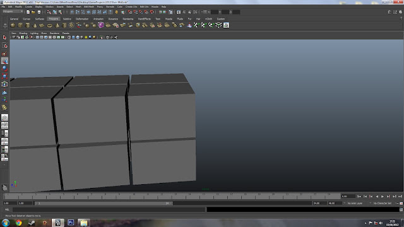Create a polygon cylinder from shelf
This screenshot has height=227, width=404.
click(28, 25)
